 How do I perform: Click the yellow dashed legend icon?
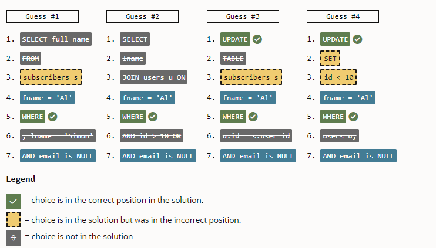point(14,220)
